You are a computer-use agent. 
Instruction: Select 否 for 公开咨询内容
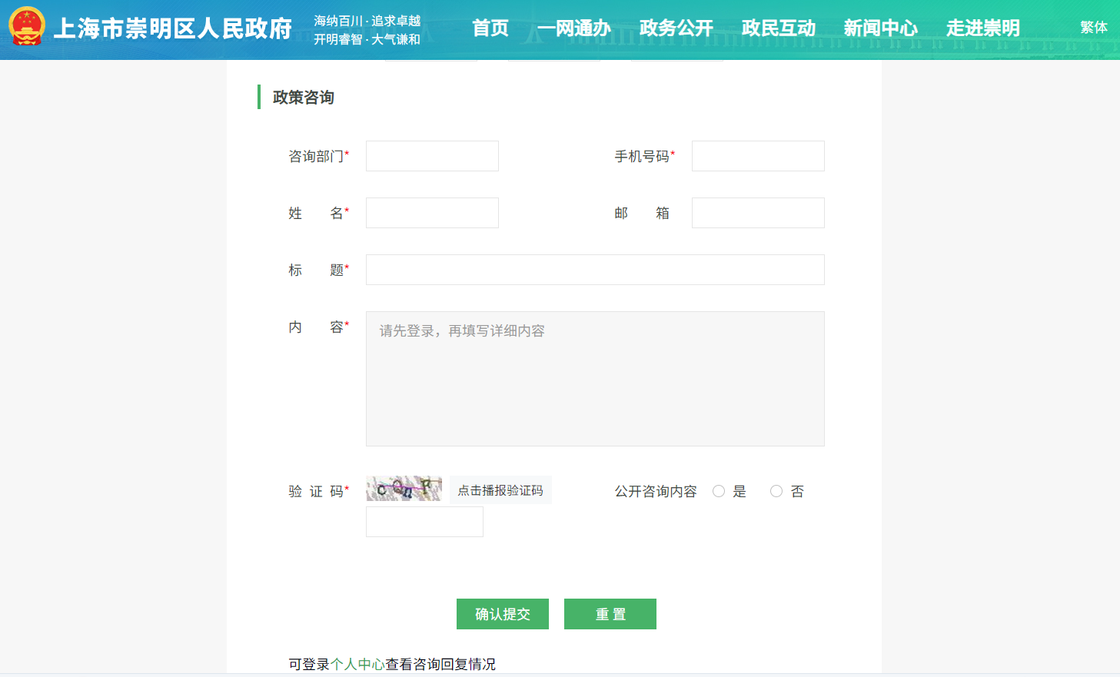[776, 491]
